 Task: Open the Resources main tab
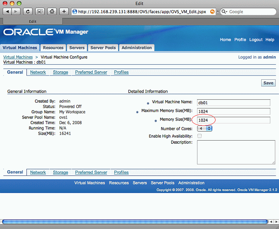tap(53, 48)
